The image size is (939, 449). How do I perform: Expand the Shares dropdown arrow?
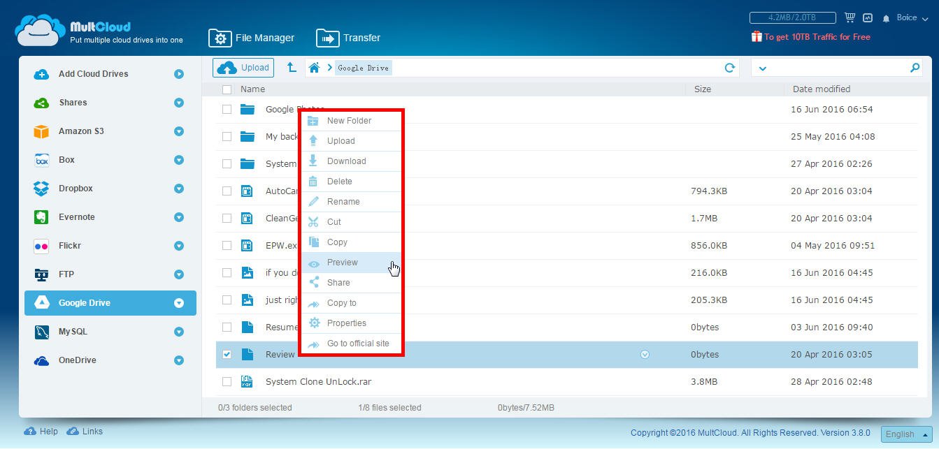(x=179, y=103)
